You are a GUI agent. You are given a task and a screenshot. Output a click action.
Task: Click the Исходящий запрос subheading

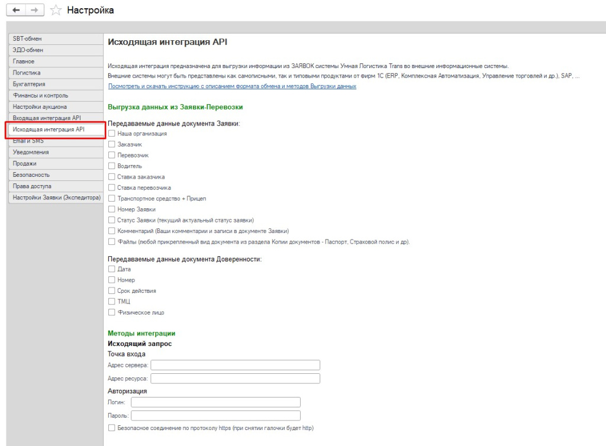(x=140, y=344)
